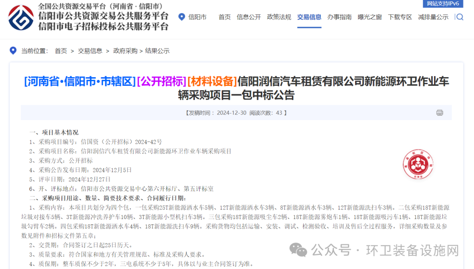Click breadcrumb link 交易信息
Image resolution: width=474 pixels, height=269 pixels.
[x=90, y=51]
